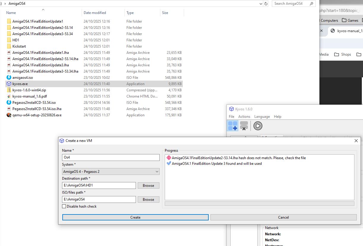
Task: Select the kyvos-manual_1.6.pdf Chrome icon
Action: (x=9, y=96)
